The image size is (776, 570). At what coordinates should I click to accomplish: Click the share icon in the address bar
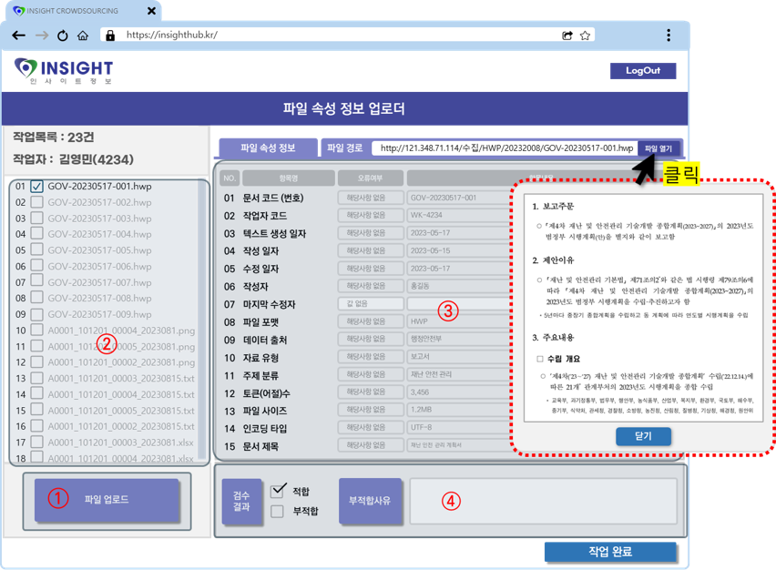pos(567,36)
